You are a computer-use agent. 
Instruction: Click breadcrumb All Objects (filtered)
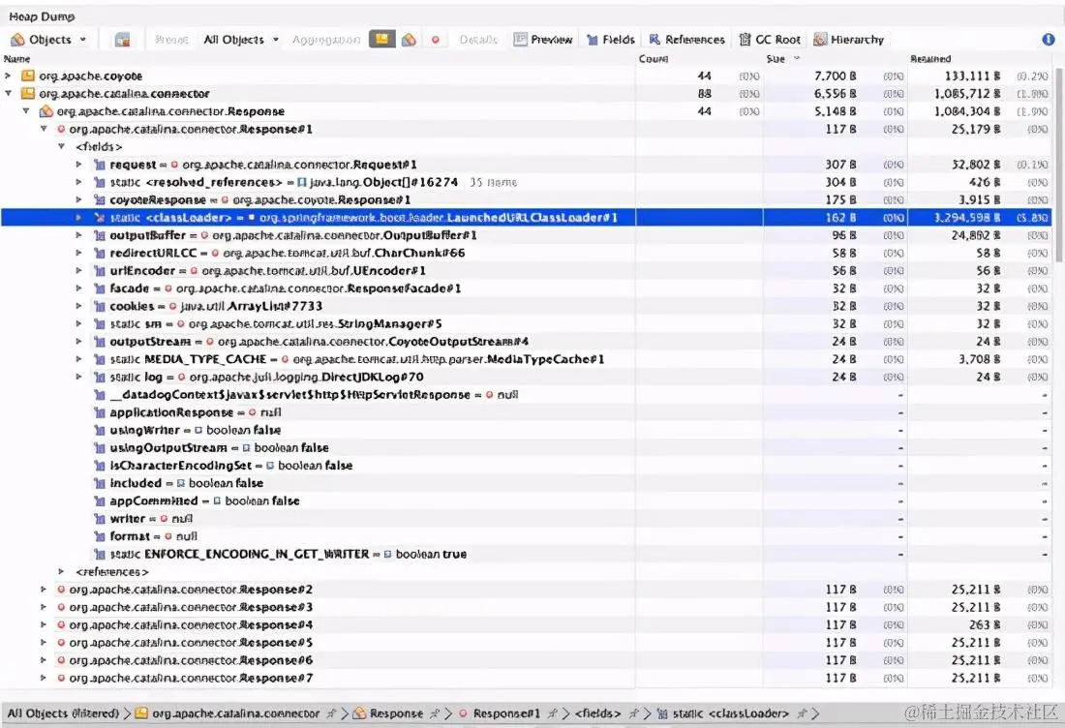point(63,713)
